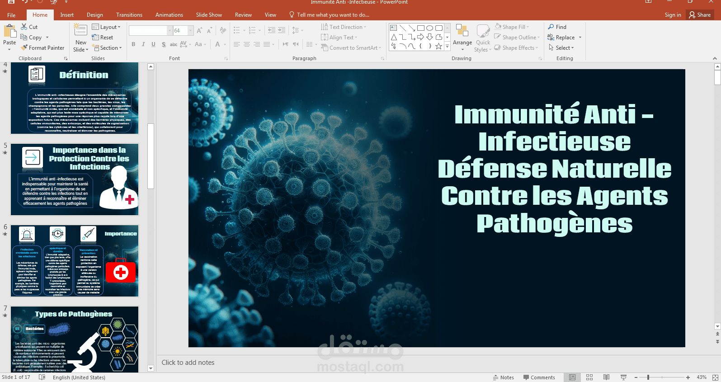Click the Paste clipboard icon
The image size is (721, 382).
click(9, 31)
